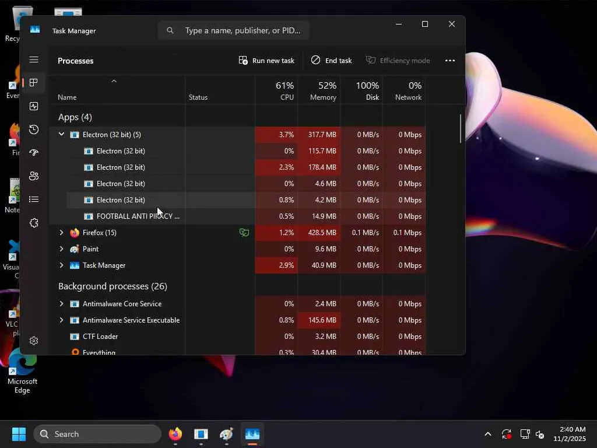
Task: Click the Antimalware Core Service icon
Action: [75, 303]
